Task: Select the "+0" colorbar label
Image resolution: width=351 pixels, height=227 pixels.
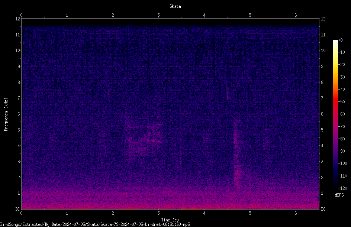Action: (340, 40)
